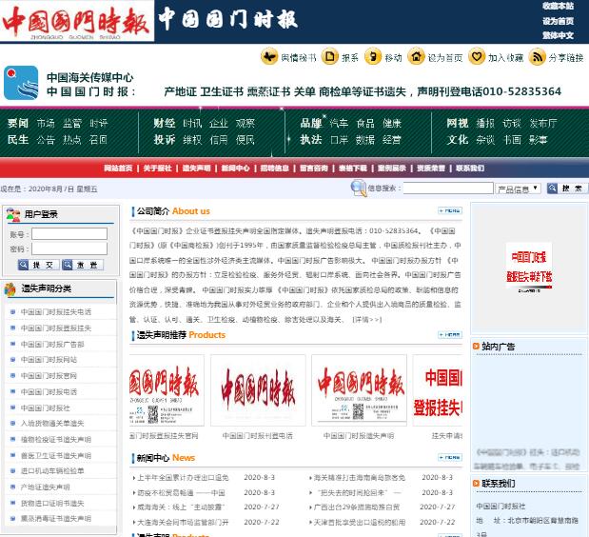Click bullet icon beside 产地证遗失声明
Viewport: 589px width, 537px height.
(x=12, y=487)
